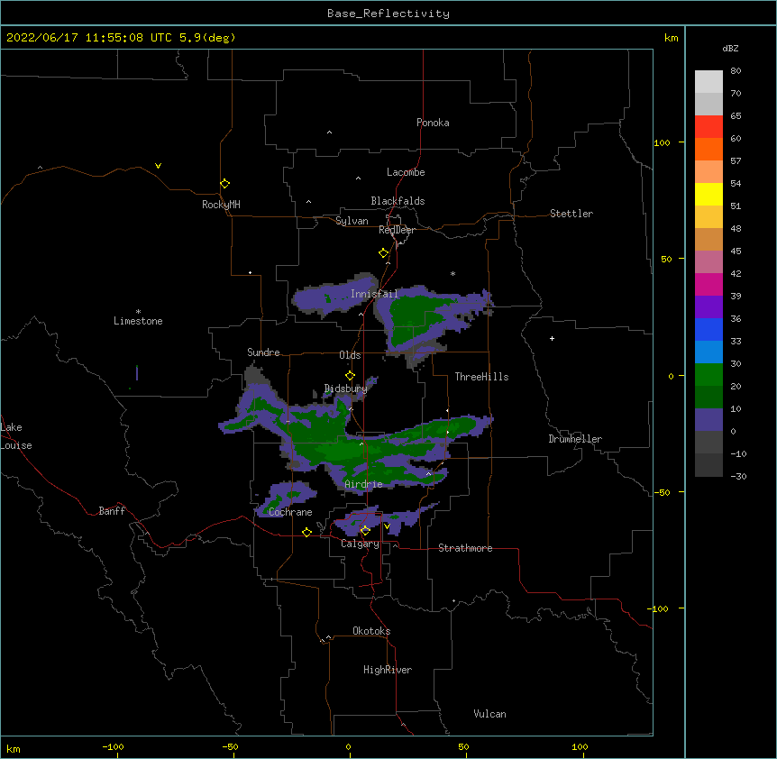Click the RockyMH town label
The image size is (777, 759).
[x=221, y=205]
